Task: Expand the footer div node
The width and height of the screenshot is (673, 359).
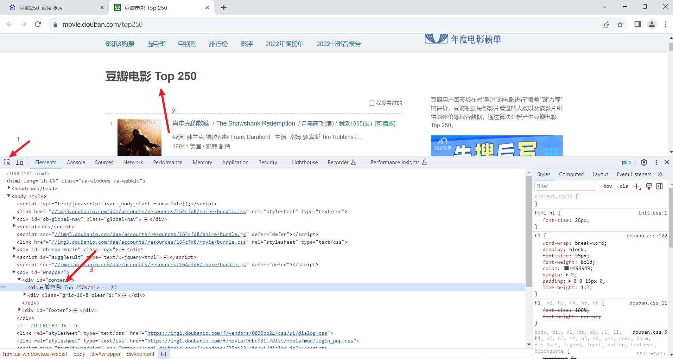Action: point(20,310)
